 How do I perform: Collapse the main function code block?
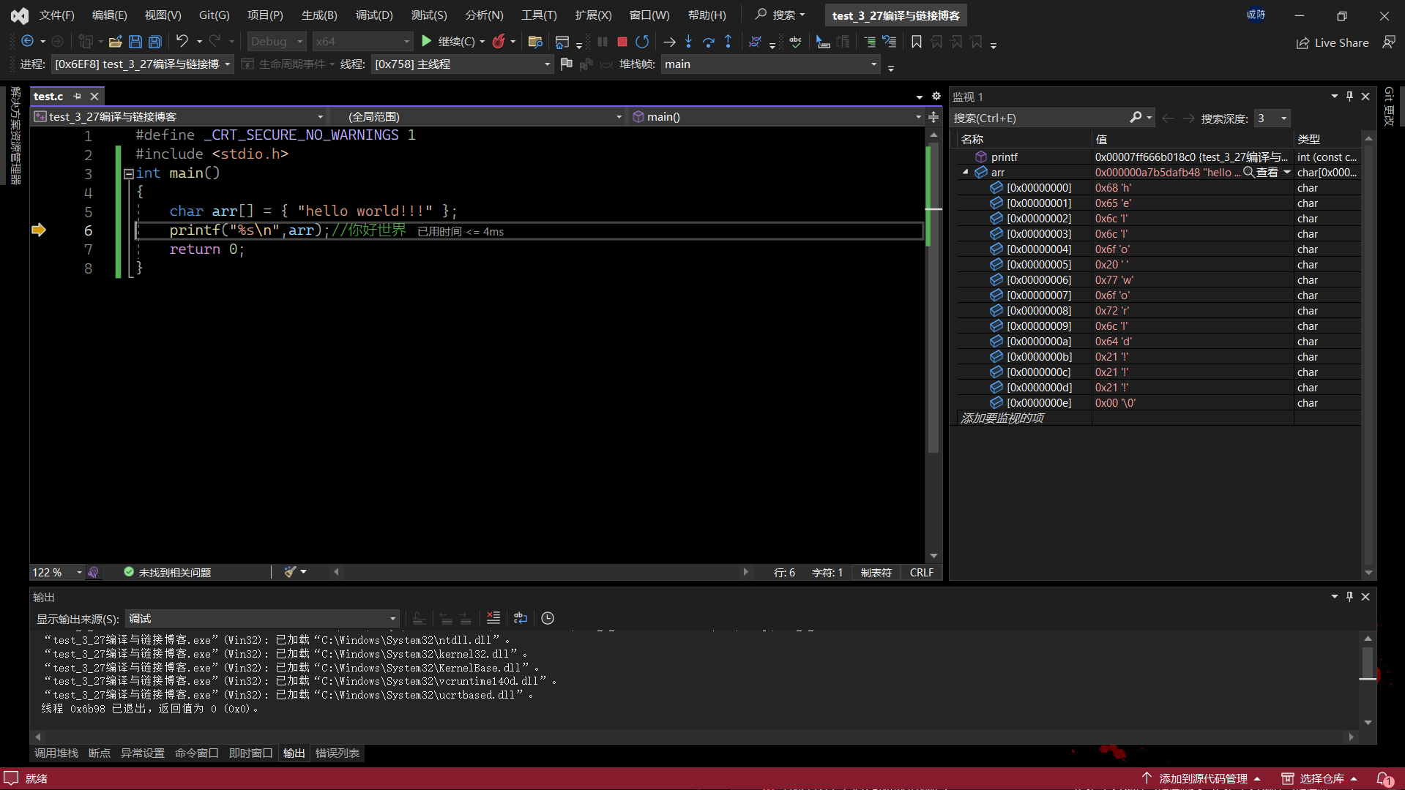click(129, 173)
